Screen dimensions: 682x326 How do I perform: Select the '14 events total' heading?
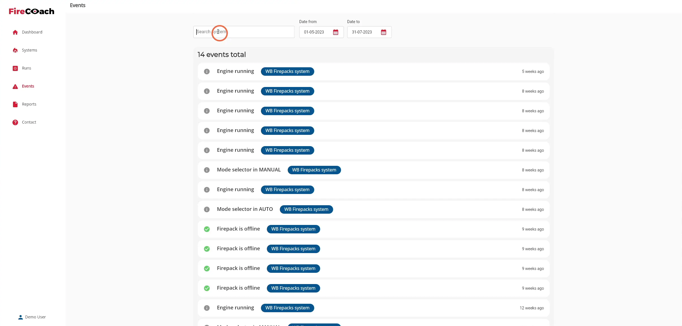(222, 55)
